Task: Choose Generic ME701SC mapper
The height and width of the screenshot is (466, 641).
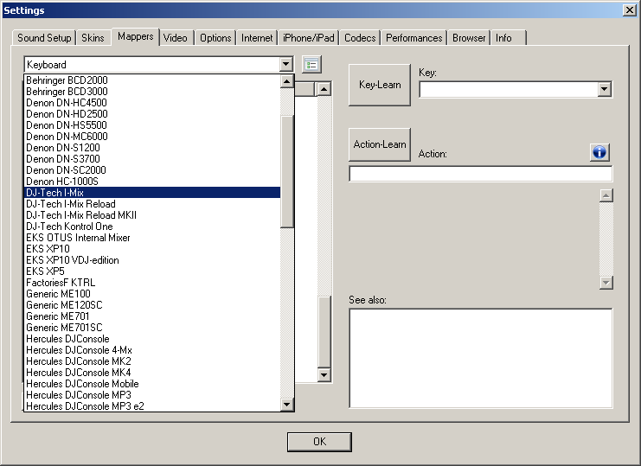Action: [x=152, y=327]
